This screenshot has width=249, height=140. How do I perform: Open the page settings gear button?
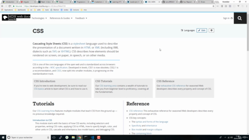click(211, 30)
